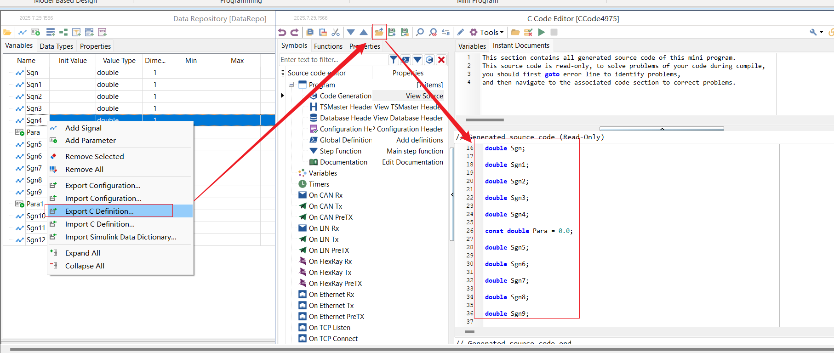Click the magnifier find icon in editor toolbar
This screenshot has height=353, width=834.
click(x=420, y=32)
